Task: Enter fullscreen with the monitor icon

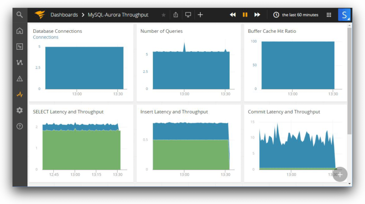Action: [188, 15]
